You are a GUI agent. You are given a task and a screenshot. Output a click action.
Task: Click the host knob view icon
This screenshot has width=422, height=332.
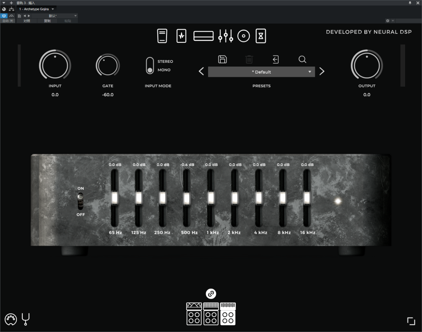click(x=4, y=9)
